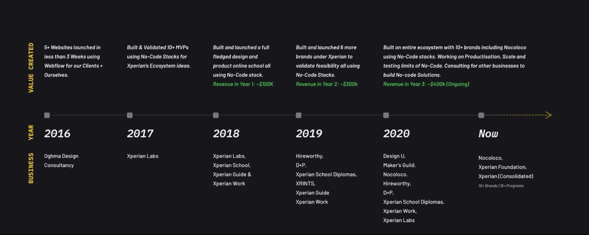
Task: Click the 2020 timeline marker square
Action: pos(386,115)
